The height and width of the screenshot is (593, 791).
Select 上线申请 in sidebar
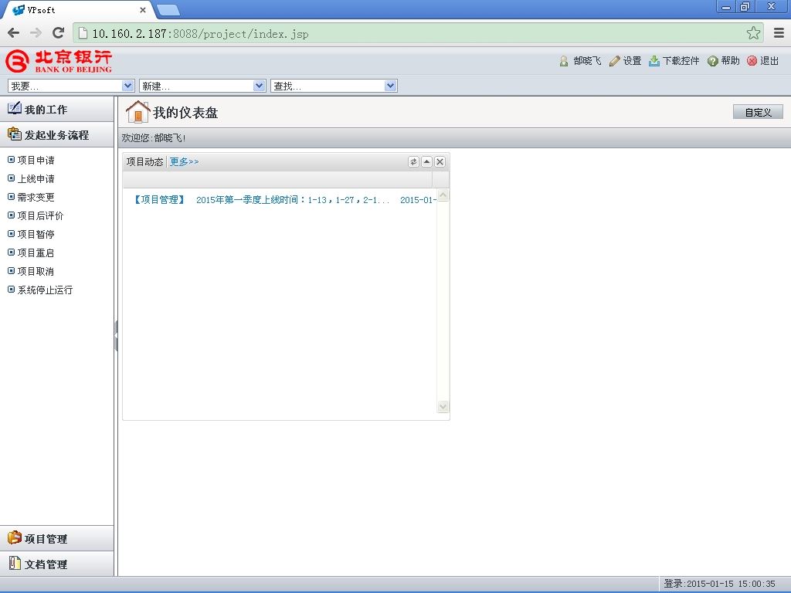pyautogui.click(x=36, y=179)
